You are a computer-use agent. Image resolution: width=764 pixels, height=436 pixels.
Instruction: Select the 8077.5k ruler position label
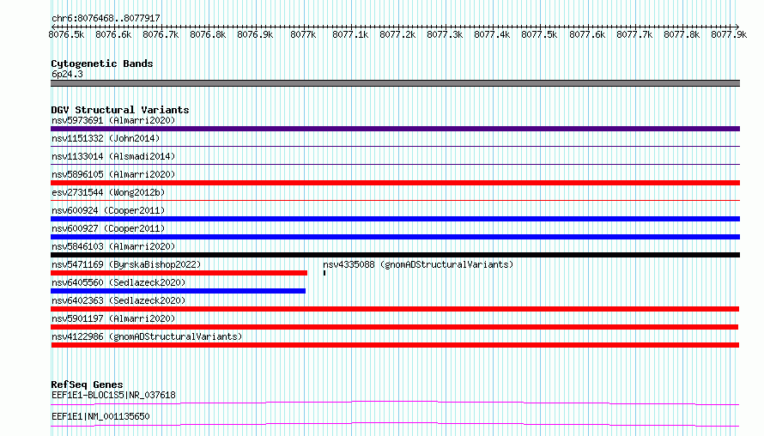pyautogui.click(x=539, y=34)
